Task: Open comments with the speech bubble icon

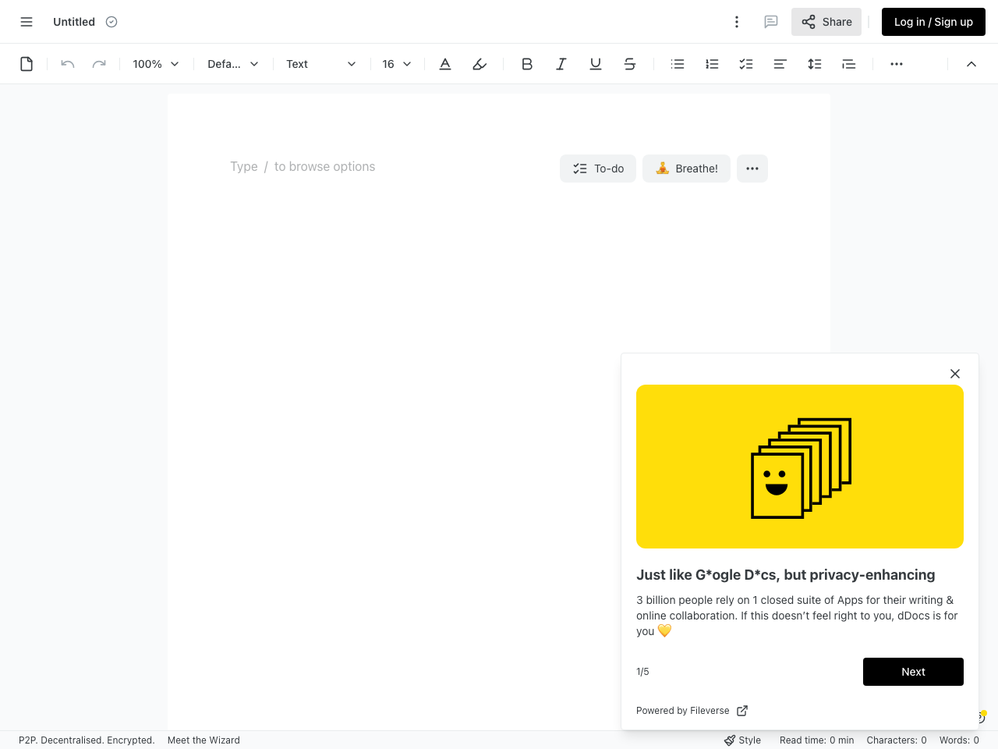Action: [770, 21]
